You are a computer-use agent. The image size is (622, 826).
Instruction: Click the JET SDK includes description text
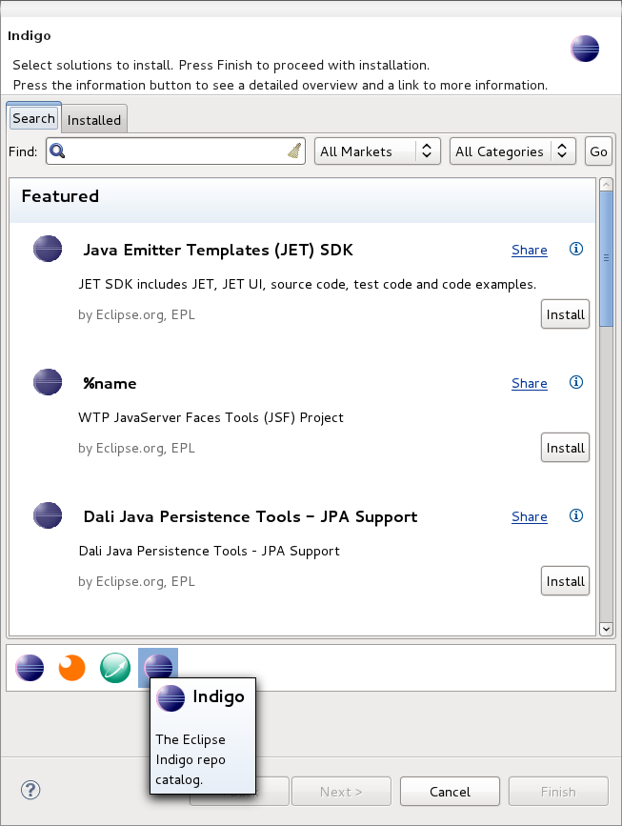click(307, 285)
